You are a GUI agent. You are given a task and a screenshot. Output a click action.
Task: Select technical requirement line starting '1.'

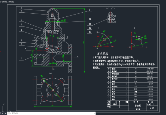(x=113, y=57)
